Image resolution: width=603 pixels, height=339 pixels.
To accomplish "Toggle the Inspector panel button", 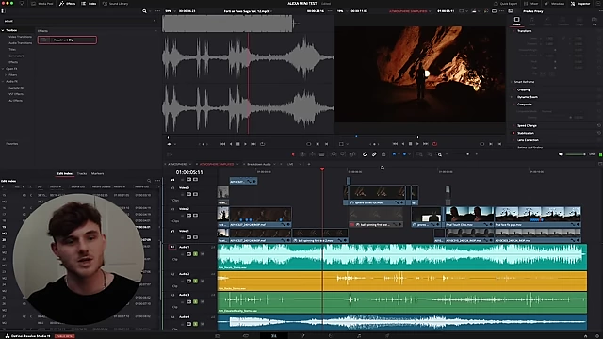I will point(580,4).
